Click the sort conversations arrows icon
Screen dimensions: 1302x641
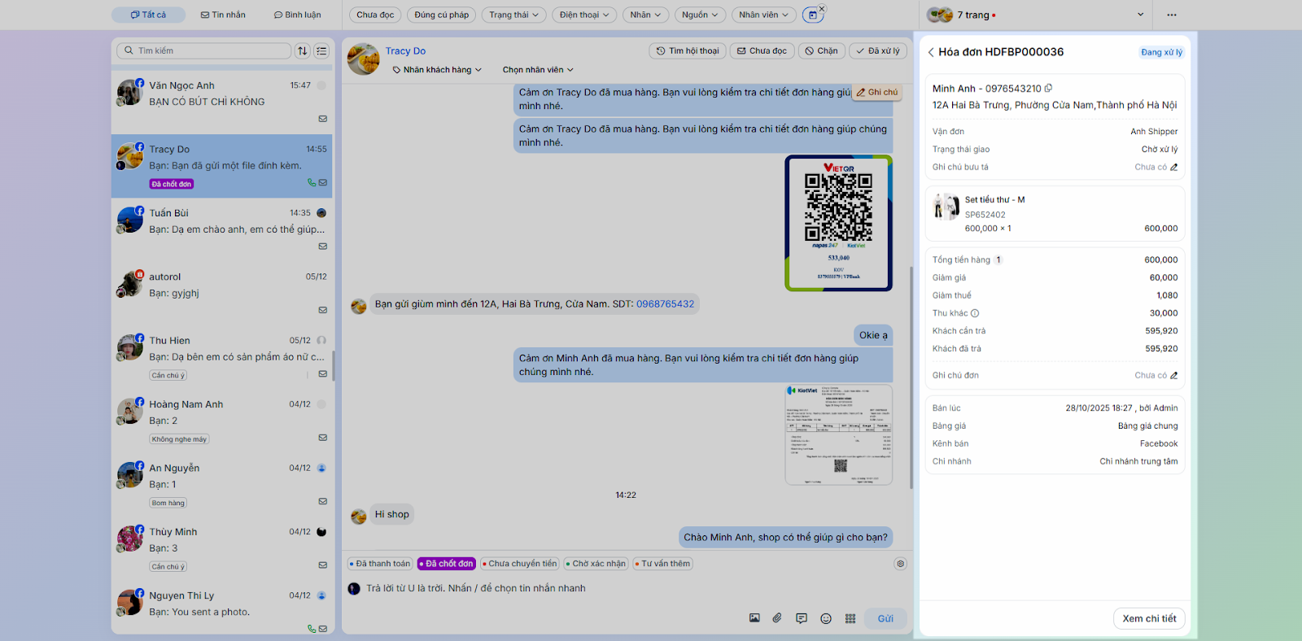tap(303, 50)
